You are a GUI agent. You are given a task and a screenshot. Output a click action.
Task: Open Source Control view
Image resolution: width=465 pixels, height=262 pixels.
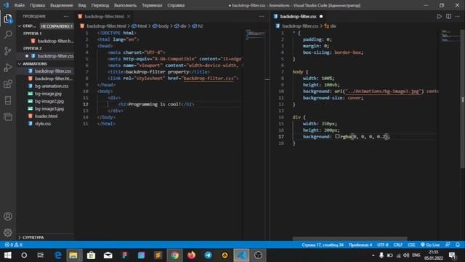pos(8,51)
